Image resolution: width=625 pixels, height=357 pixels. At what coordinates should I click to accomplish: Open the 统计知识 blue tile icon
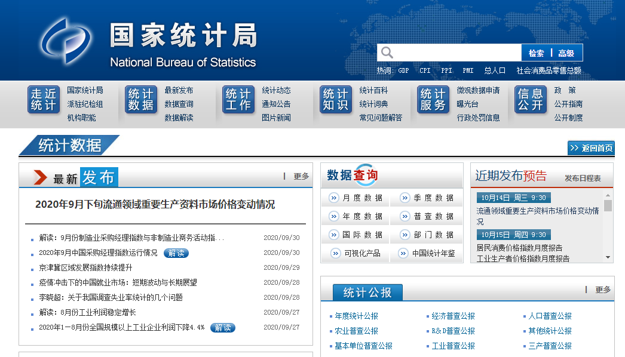pos(336,100)
